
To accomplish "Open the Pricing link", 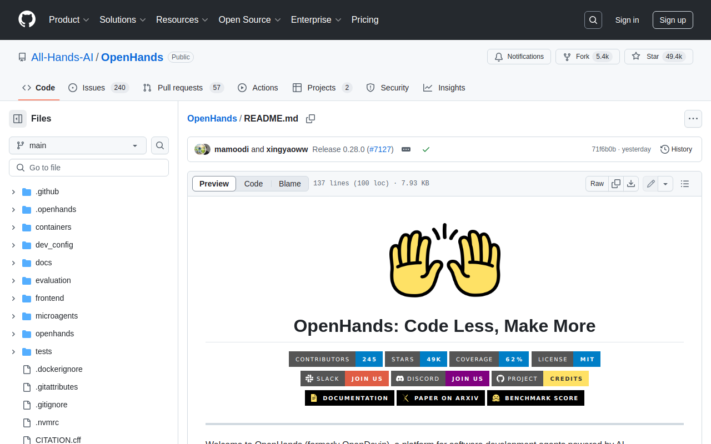I will point(365,20).
